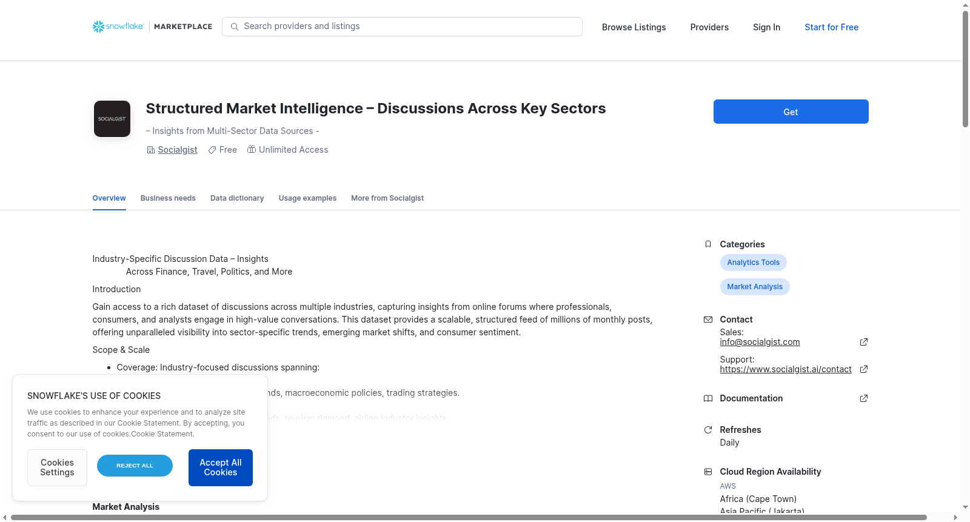Image resolution: width=970 pixels, height=522 pixels.
Task: Click Sign In
Action: (767, 27)
